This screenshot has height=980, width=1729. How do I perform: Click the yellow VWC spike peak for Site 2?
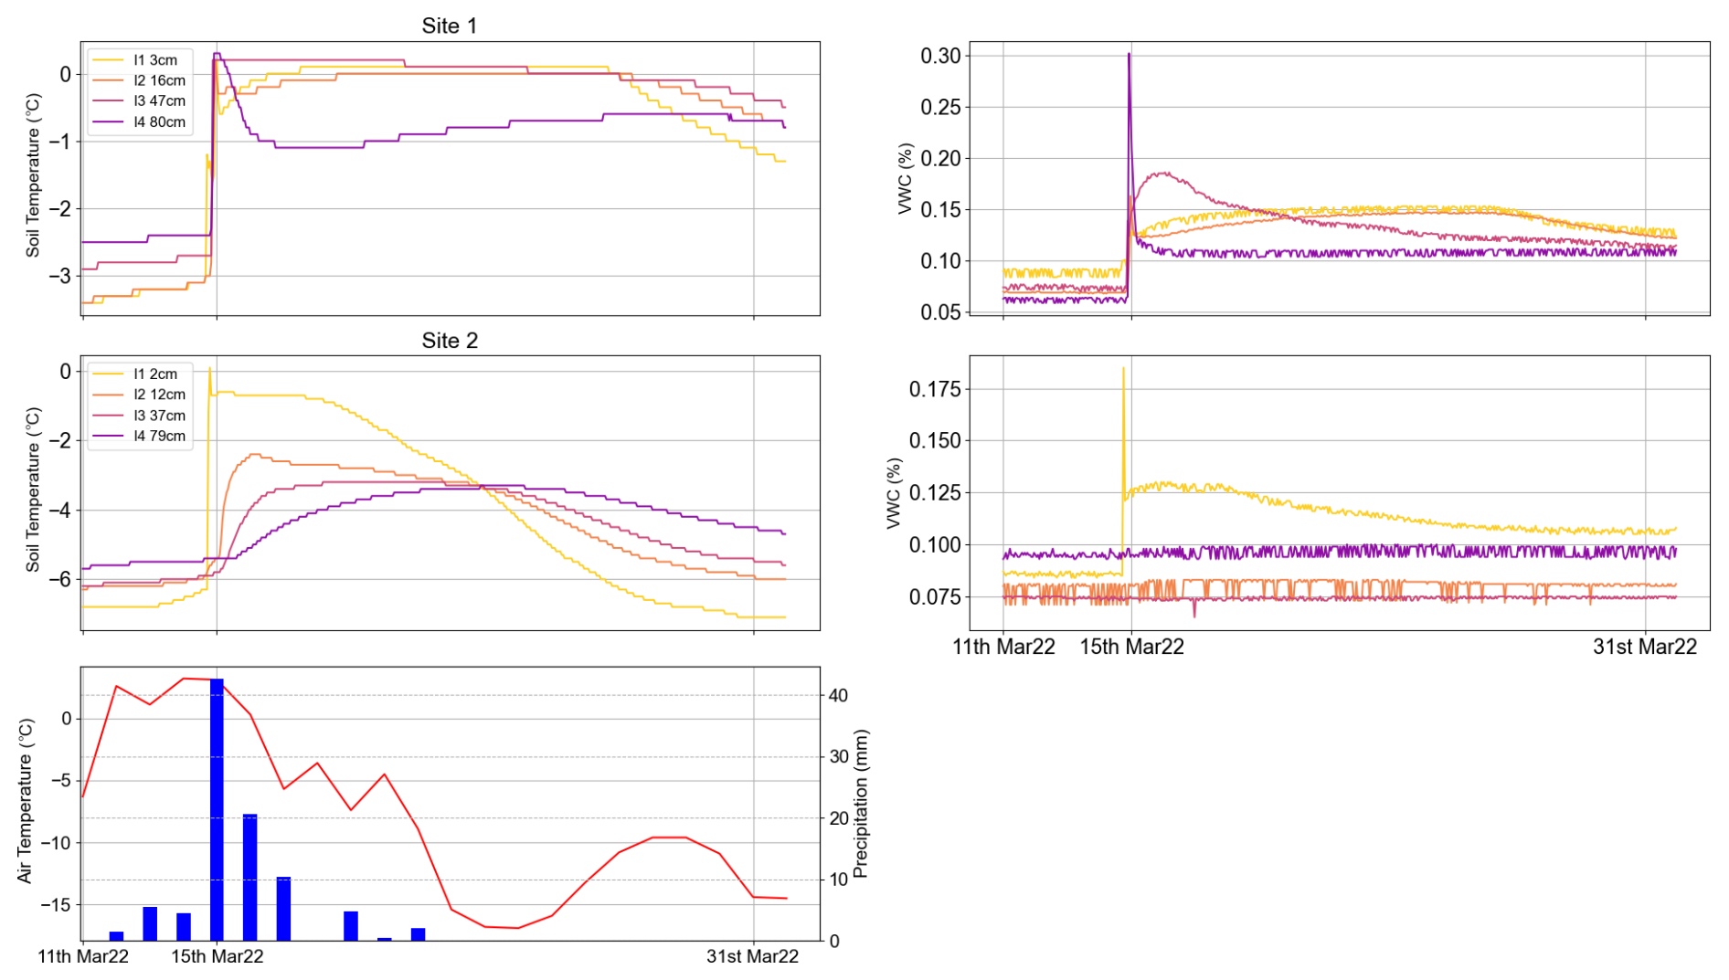click(x=1123, y=369)
